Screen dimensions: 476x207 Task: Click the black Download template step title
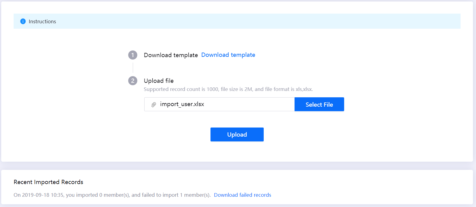[171, 55]
